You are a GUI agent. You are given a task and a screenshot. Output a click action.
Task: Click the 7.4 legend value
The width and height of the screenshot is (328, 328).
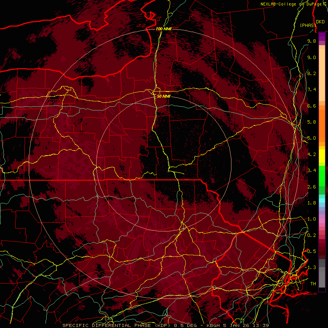coord(312,90)
